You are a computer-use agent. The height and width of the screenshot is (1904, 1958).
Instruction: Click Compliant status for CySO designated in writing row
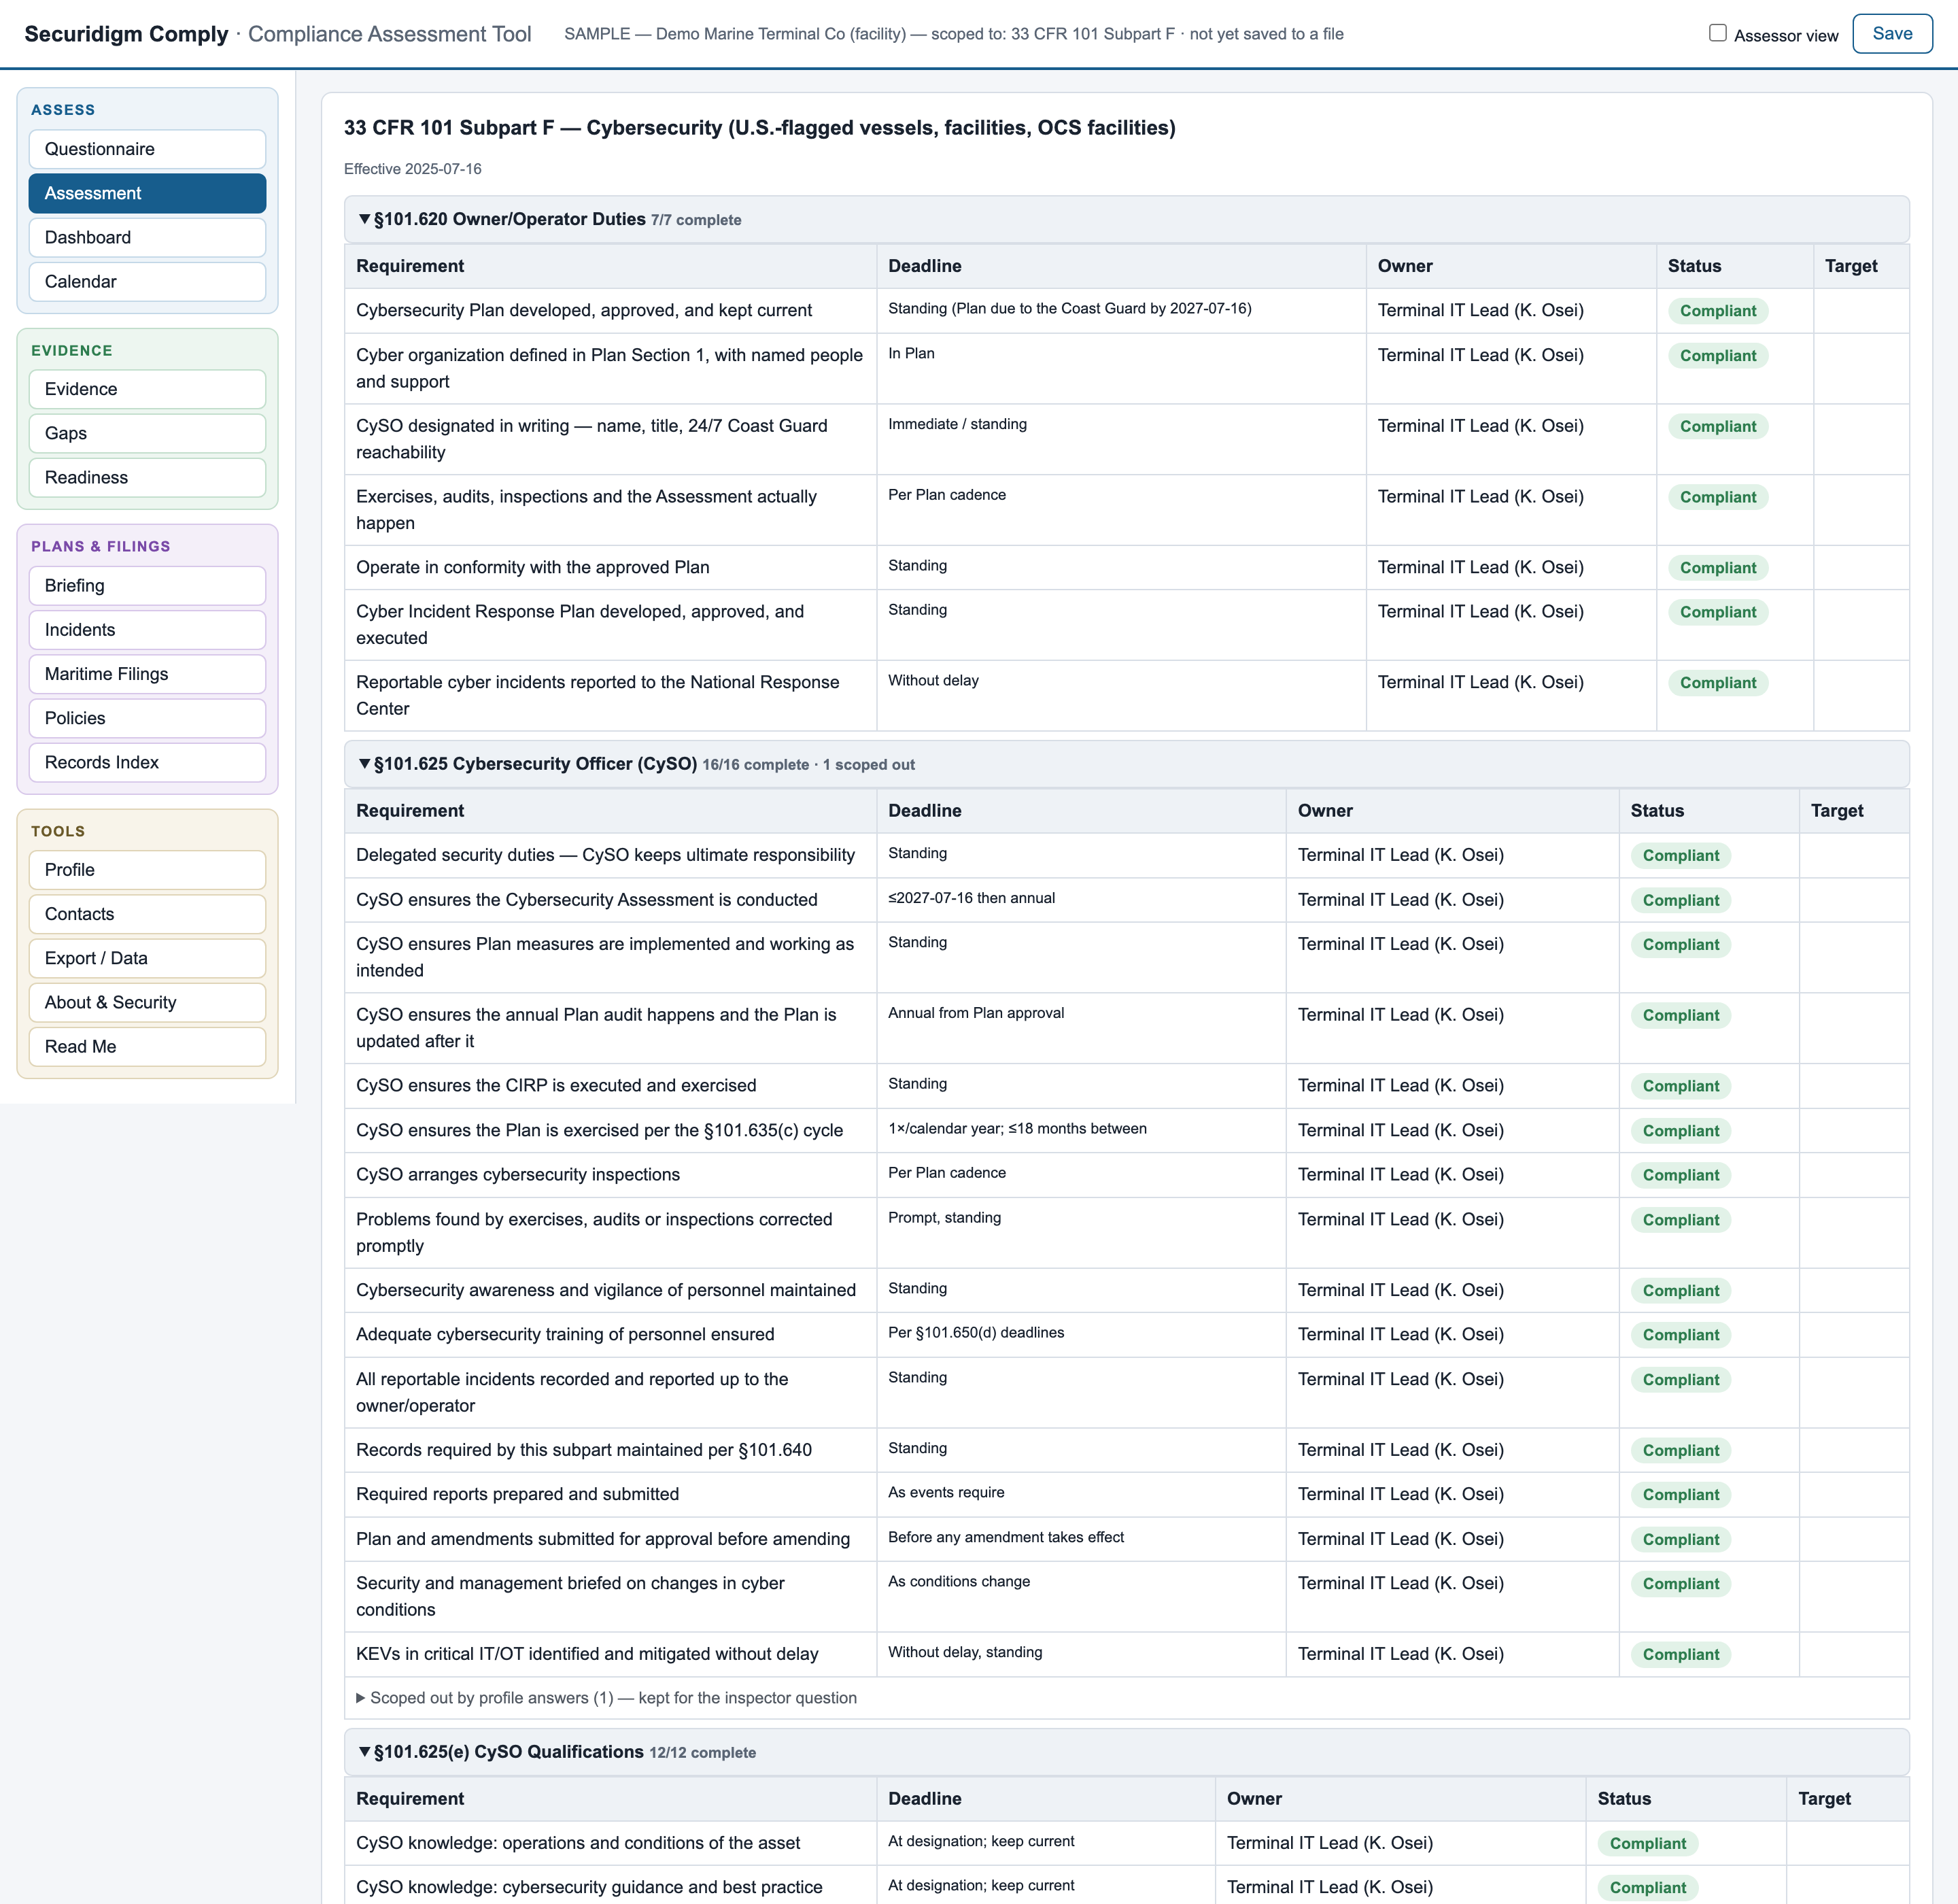pyautogui.click(x=1717, y=426)
